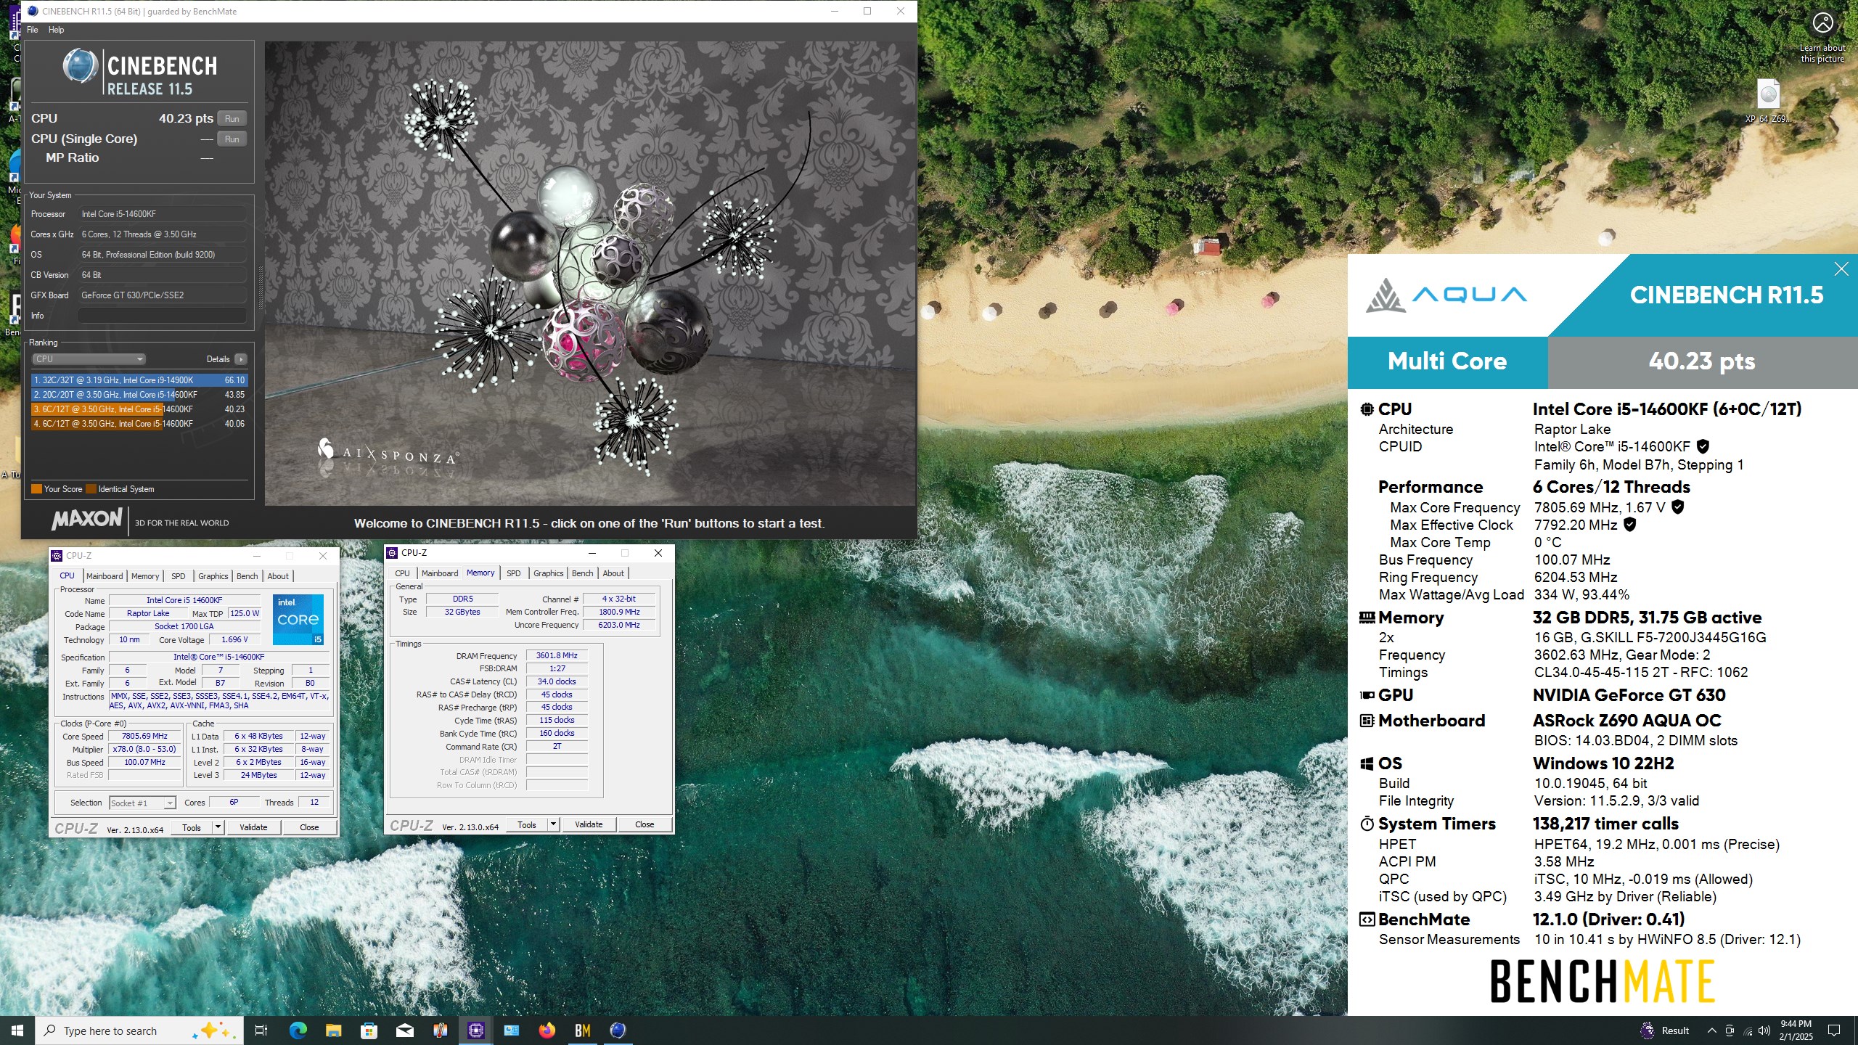Viewport: 1858px width, 1045px height.
Task: Close the BenchMate result panel
Action: click(1841, 269)
